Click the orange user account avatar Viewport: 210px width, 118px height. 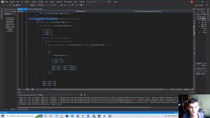click(192, 2)
